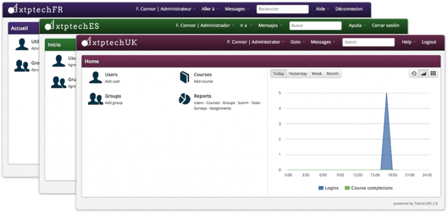Click the xtptechES logo in the green window
This screenshot has height=214, width=448.
[72, 26]
